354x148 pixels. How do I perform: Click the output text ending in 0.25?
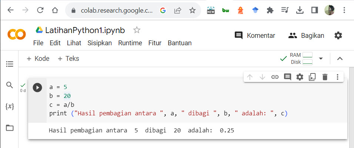(141, 131)
